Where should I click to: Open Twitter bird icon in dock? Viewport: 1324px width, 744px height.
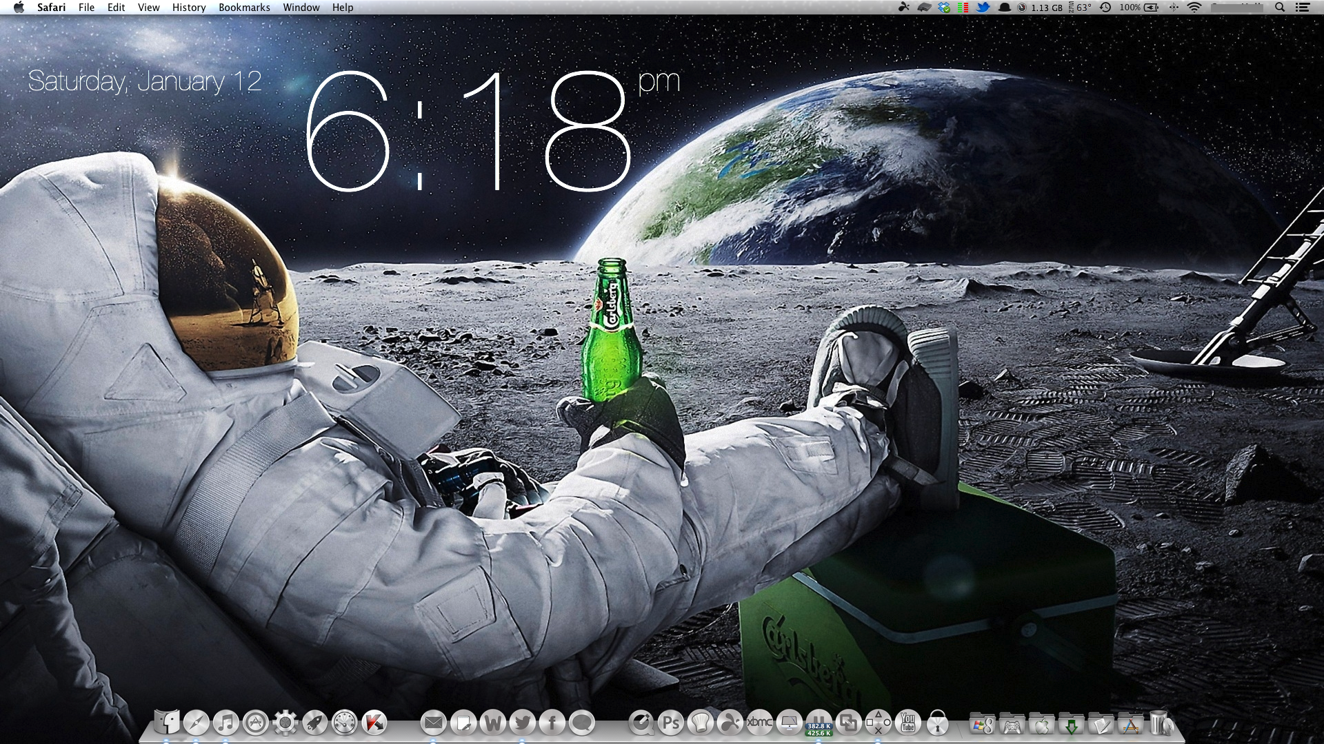[x=523, y=723]
